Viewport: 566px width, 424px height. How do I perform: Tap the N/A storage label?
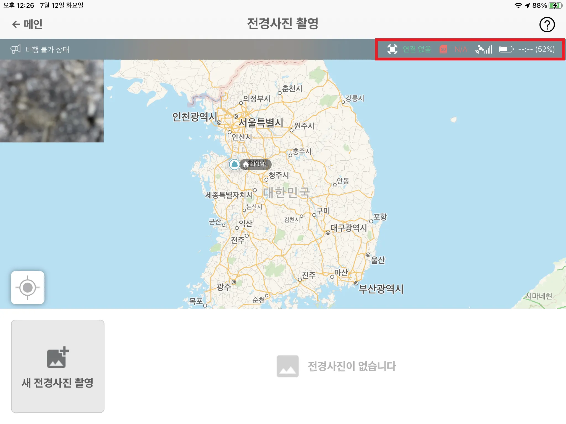coord(461,49)
